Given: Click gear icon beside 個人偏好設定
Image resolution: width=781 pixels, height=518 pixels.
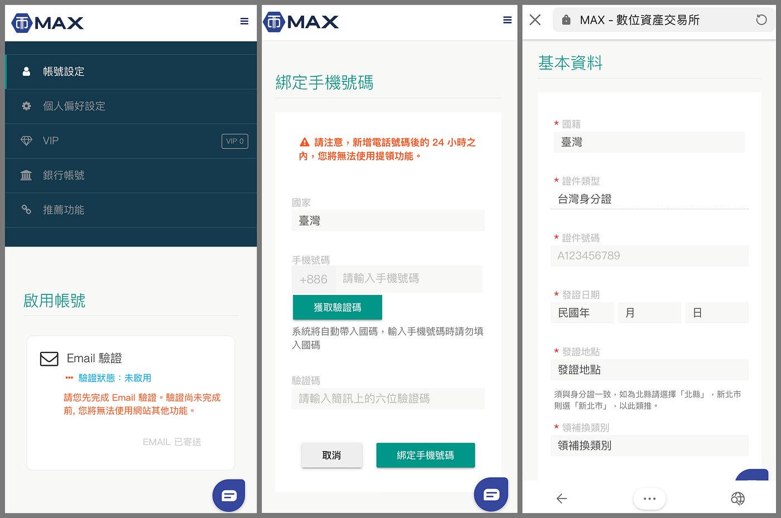Looking at the screenshot, I should (x=26, y=106).
